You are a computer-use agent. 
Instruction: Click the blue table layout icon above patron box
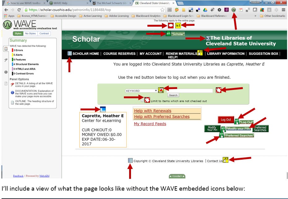click(x=103, y=109)
